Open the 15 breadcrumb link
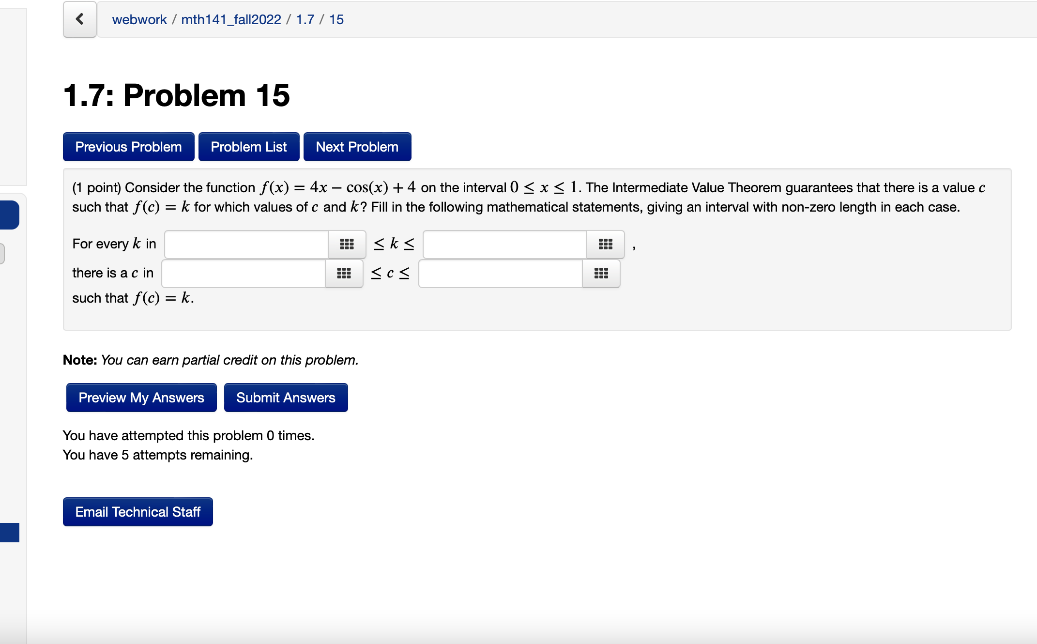This screenshot has height=644, width=1037. point(336,19)
